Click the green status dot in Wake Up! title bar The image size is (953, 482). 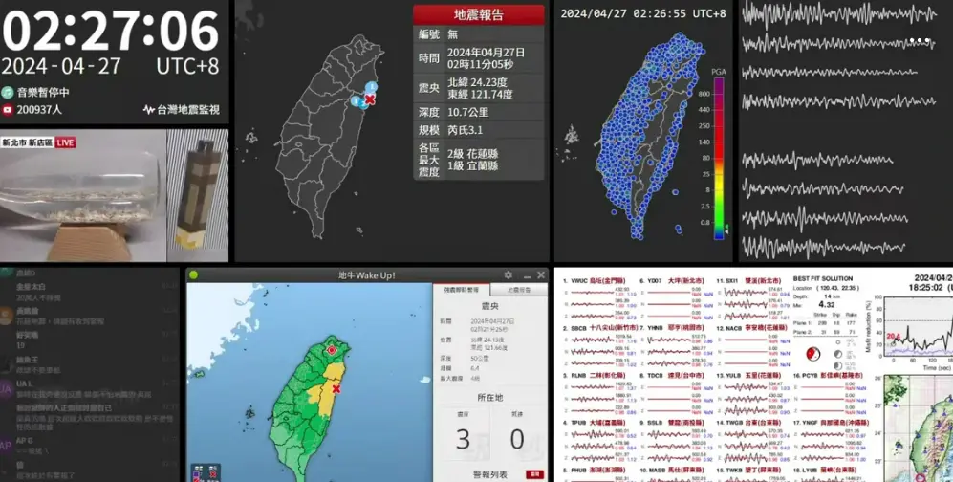tap(193, 275)
